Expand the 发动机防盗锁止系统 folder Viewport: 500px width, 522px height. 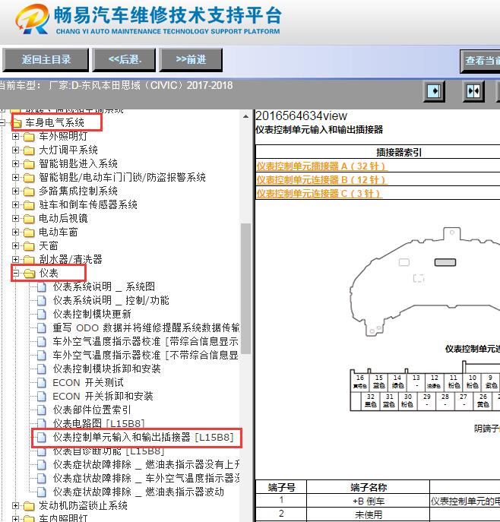15,506
